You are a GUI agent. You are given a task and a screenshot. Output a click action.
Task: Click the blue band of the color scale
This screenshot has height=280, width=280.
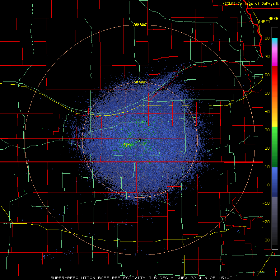(x=275, y=182)
